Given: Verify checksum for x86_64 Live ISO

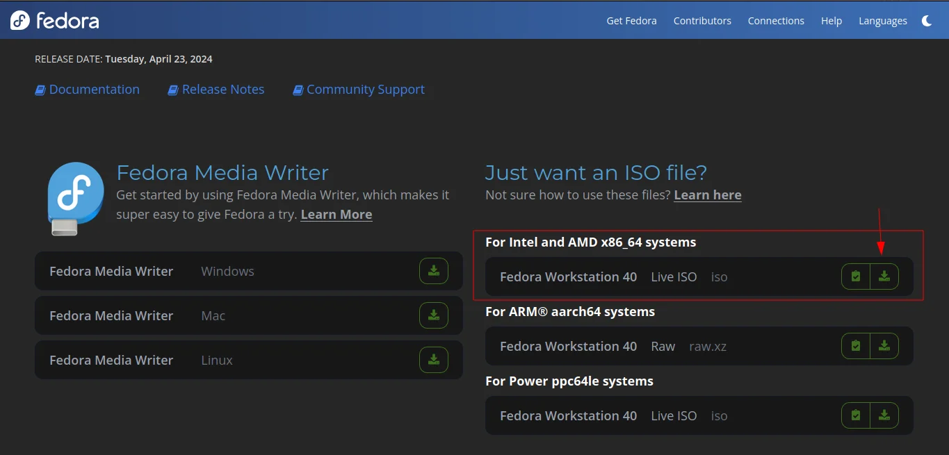Looking at the screenshot, I should pyautogui.click(x=856, y=276).
